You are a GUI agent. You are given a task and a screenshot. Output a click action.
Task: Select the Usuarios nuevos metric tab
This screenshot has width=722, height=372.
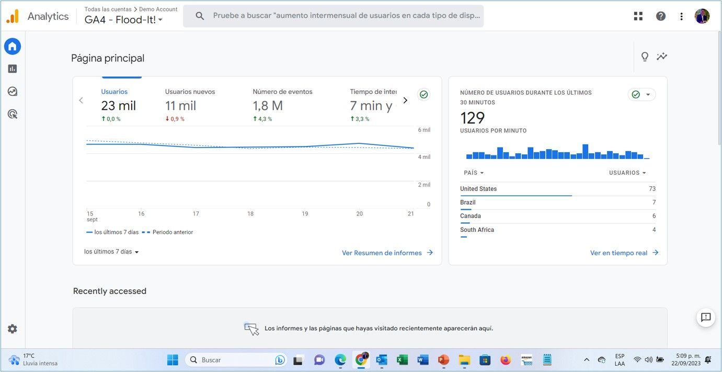tap(190, 105)
